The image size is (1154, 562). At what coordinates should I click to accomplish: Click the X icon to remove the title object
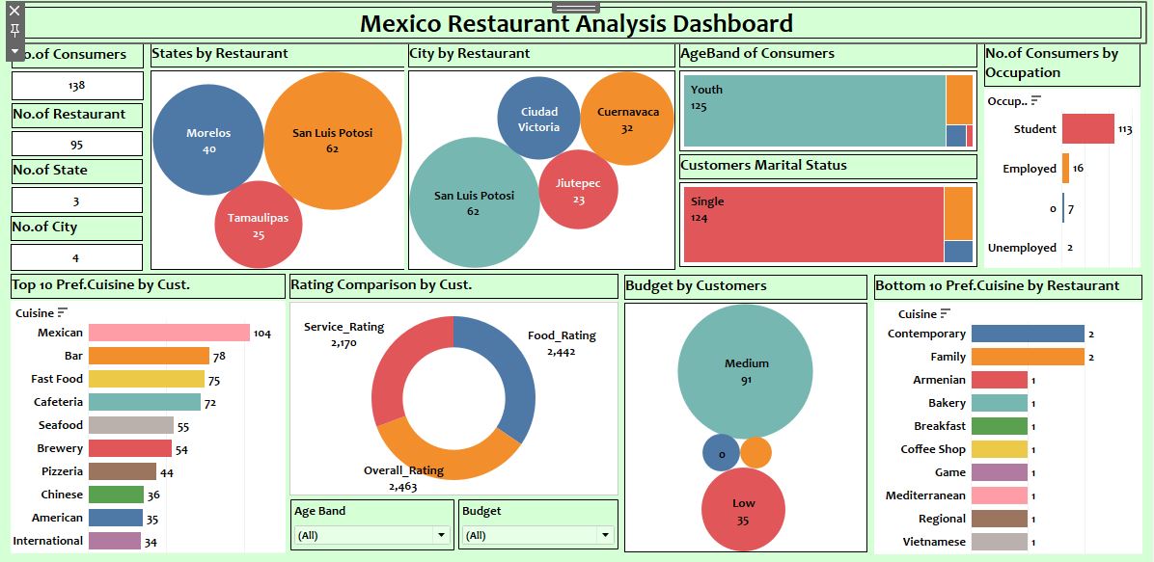pos(14,11)
